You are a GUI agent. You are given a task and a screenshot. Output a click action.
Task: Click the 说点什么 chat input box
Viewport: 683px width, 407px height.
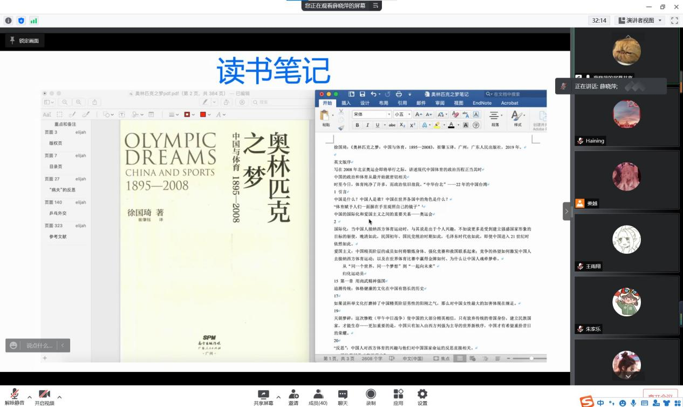coord(39,345)
